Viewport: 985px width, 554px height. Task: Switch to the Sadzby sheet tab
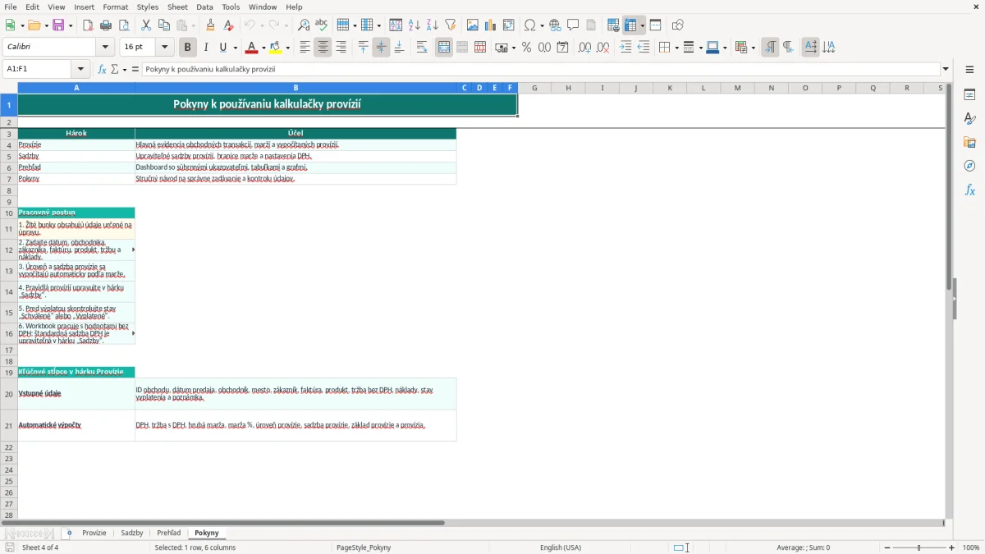tap(132, 533)
